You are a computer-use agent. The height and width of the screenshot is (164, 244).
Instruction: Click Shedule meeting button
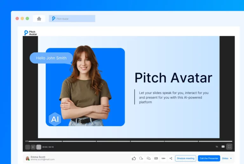pyautogui.click(x=186, y=158)
